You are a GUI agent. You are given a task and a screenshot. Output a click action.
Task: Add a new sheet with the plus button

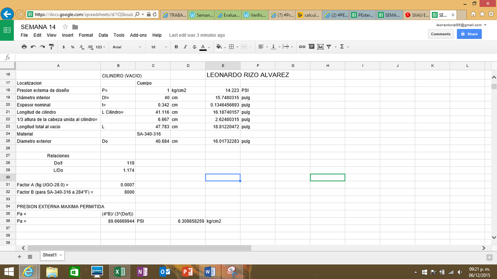pyautogui.click(x=19, y=256)
